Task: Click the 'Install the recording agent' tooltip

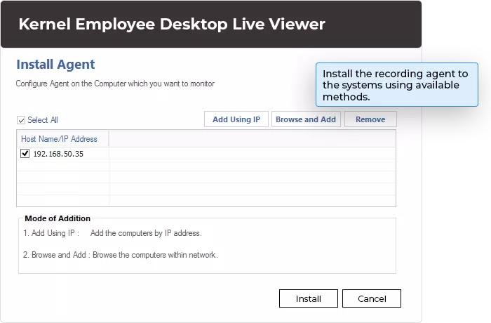Action: (x=397, y=85)
